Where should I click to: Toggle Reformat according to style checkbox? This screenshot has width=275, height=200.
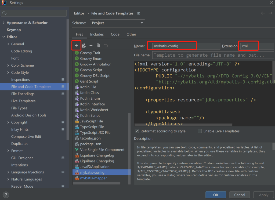(x=137, y=131)
